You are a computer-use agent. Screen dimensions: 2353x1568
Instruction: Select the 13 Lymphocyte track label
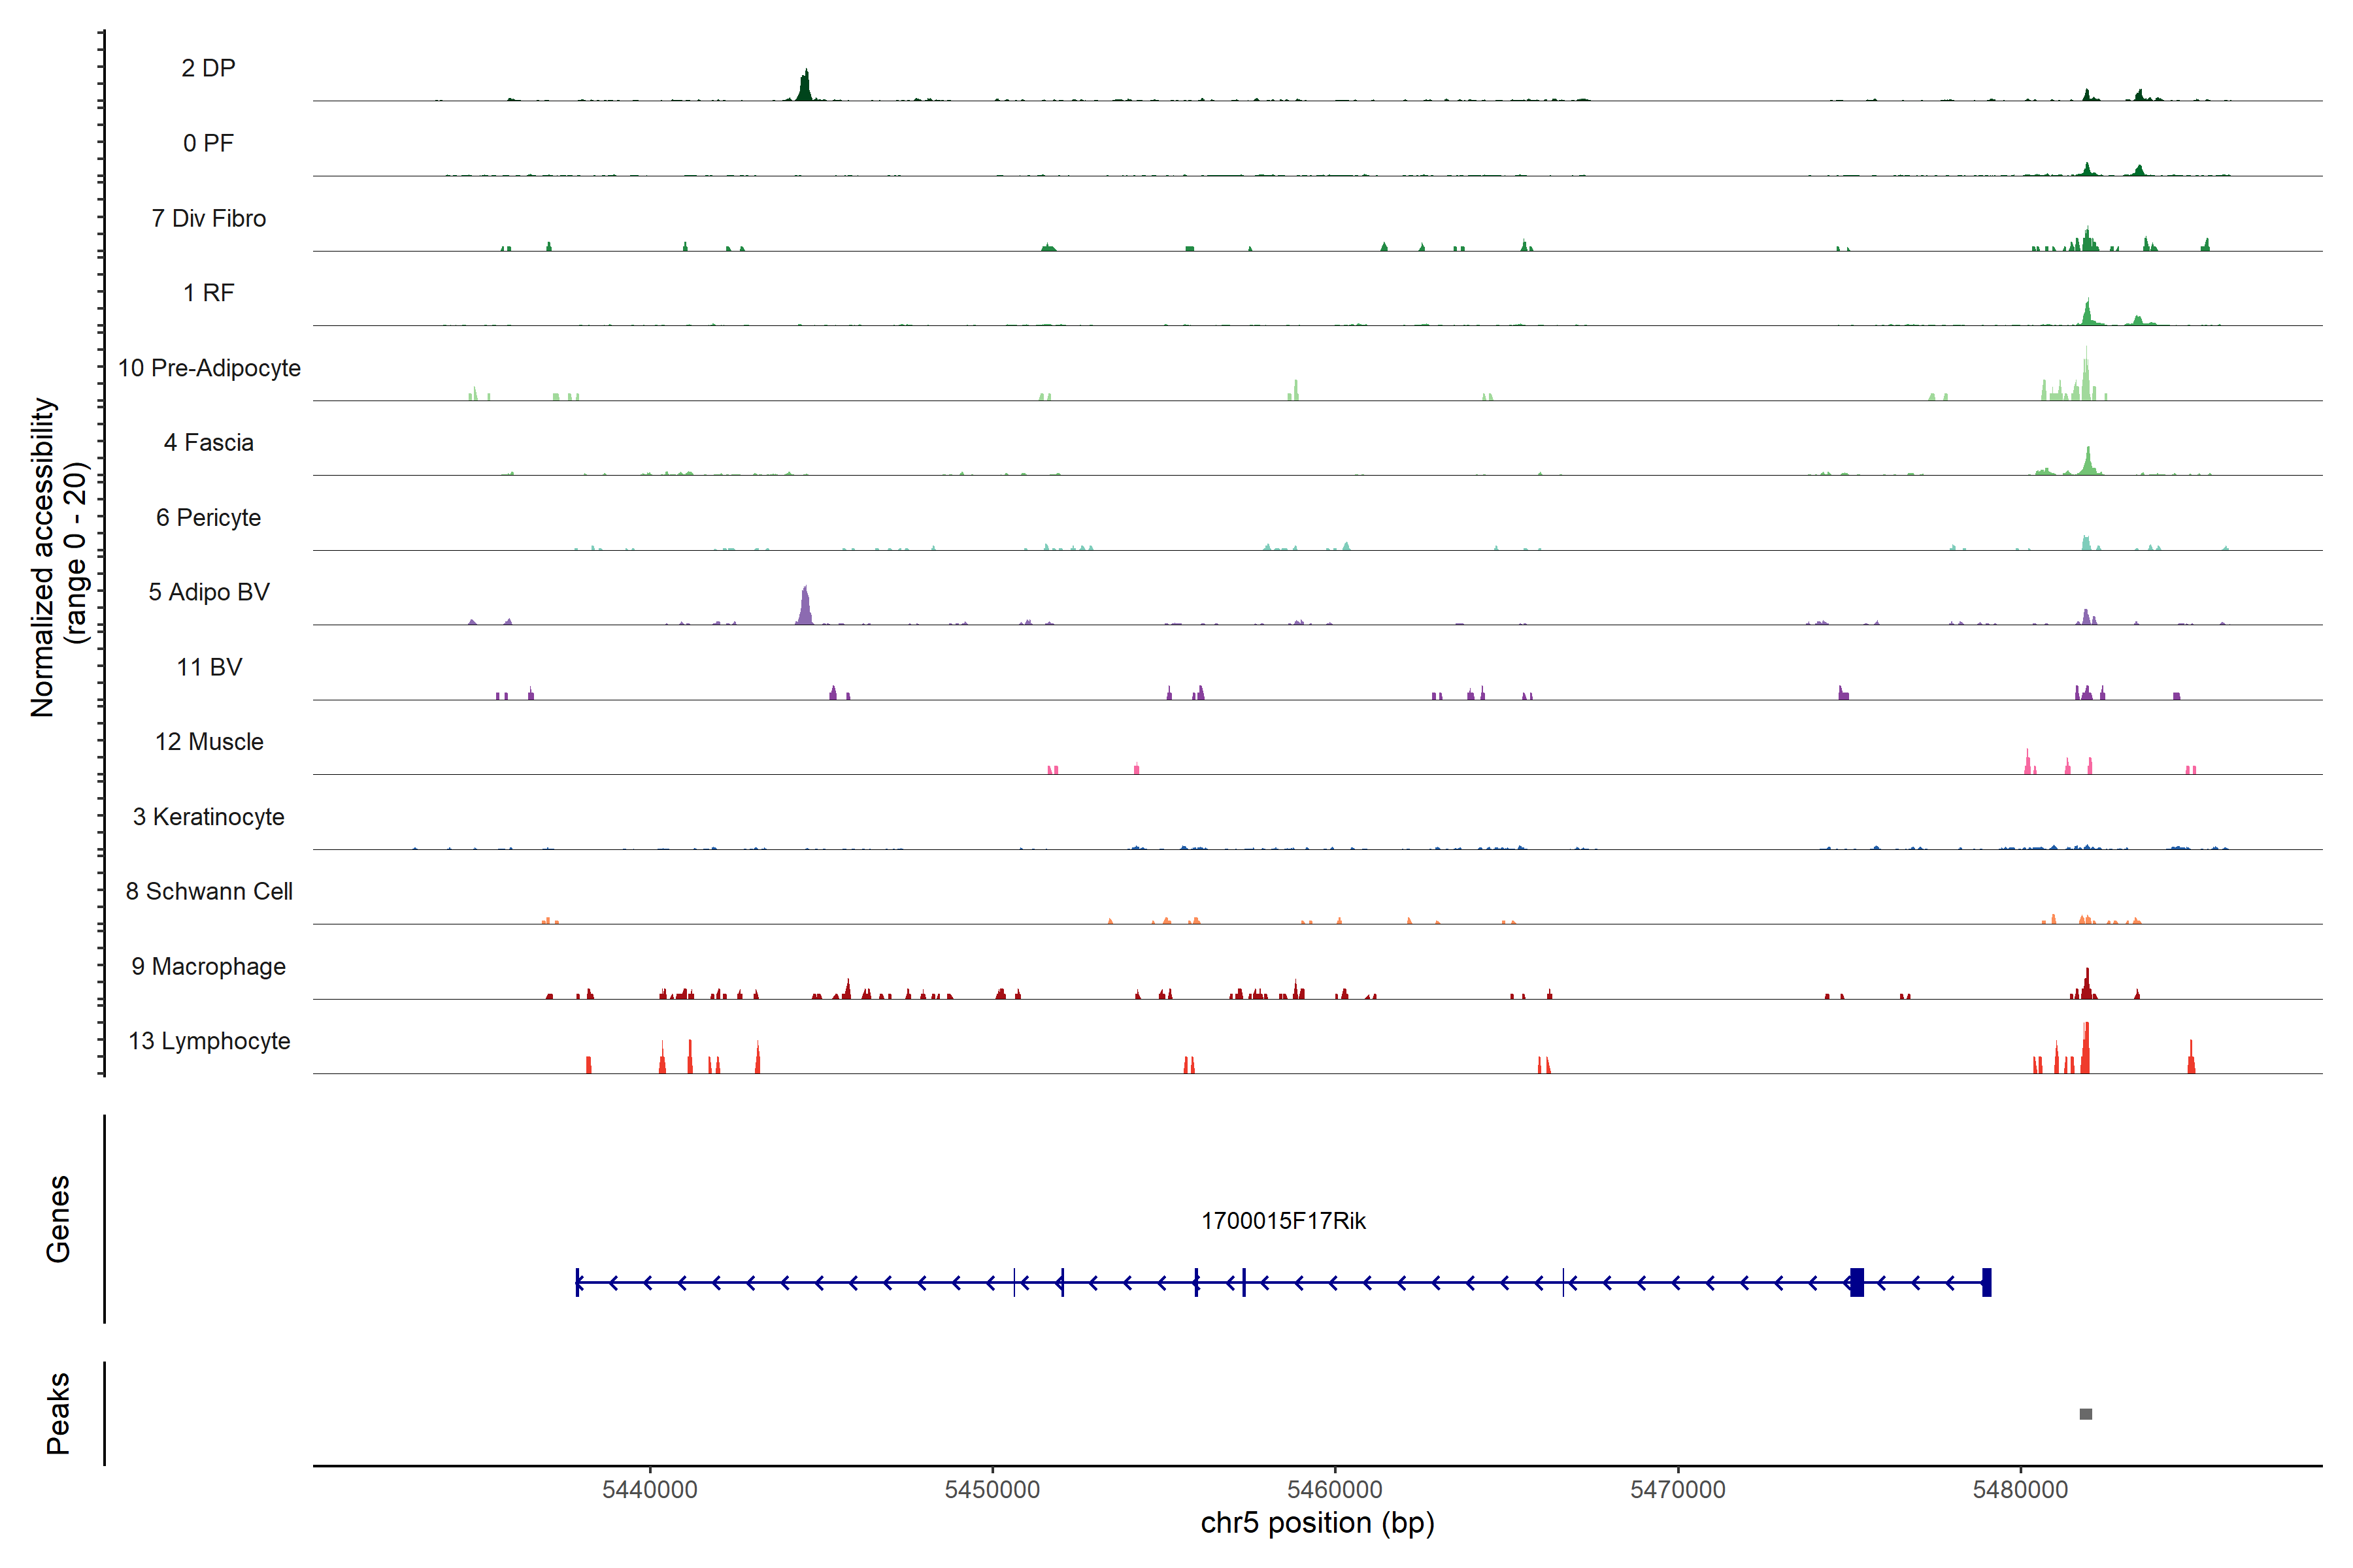coord(209,1041)
